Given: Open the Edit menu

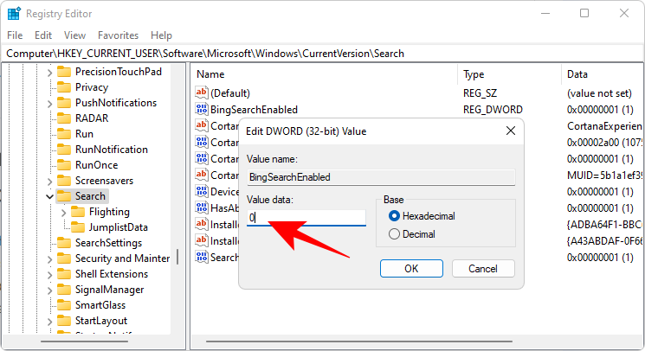Looking at the screenshot, I should [x=43, y=35].
